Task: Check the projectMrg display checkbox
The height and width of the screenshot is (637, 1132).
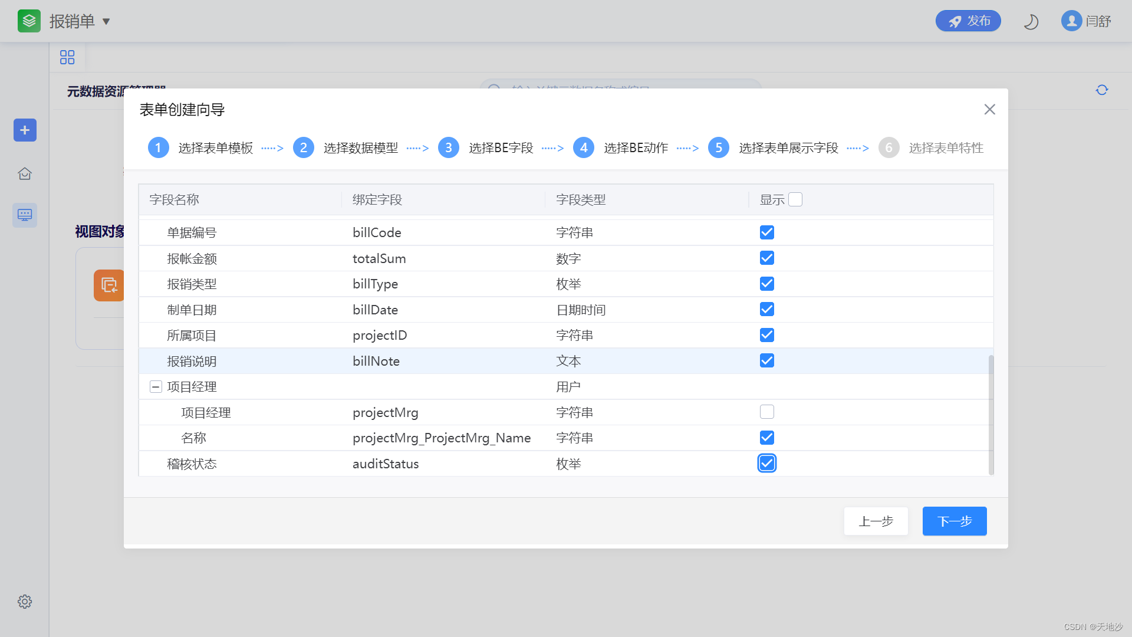Action: click(x=766, y=412)
